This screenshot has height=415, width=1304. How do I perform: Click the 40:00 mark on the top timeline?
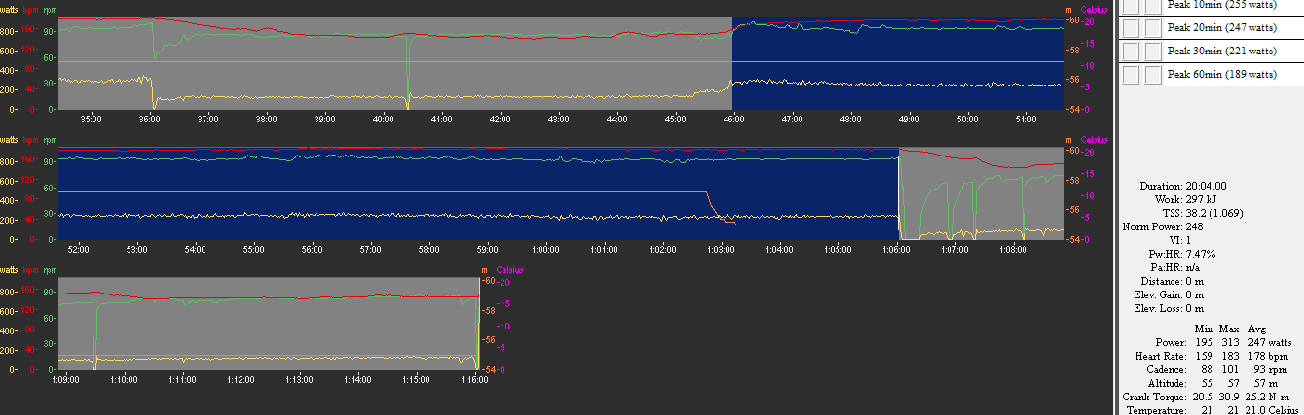(x=383, y=119)
